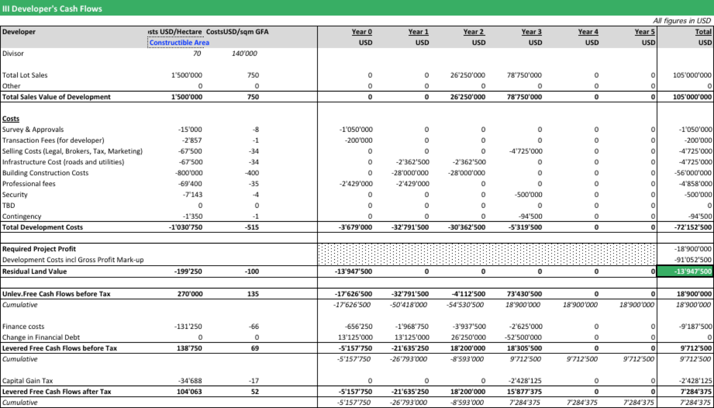Select Building Construction Year 1 value -28'000'000
This screenshot has height=408, width=714.
410,173
